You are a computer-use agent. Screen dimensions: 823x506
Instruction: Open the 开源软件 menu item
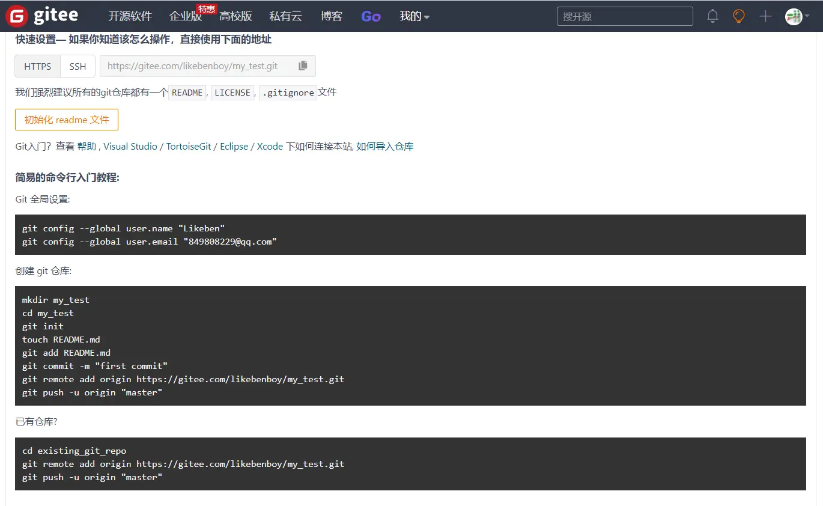coord(130,16)
